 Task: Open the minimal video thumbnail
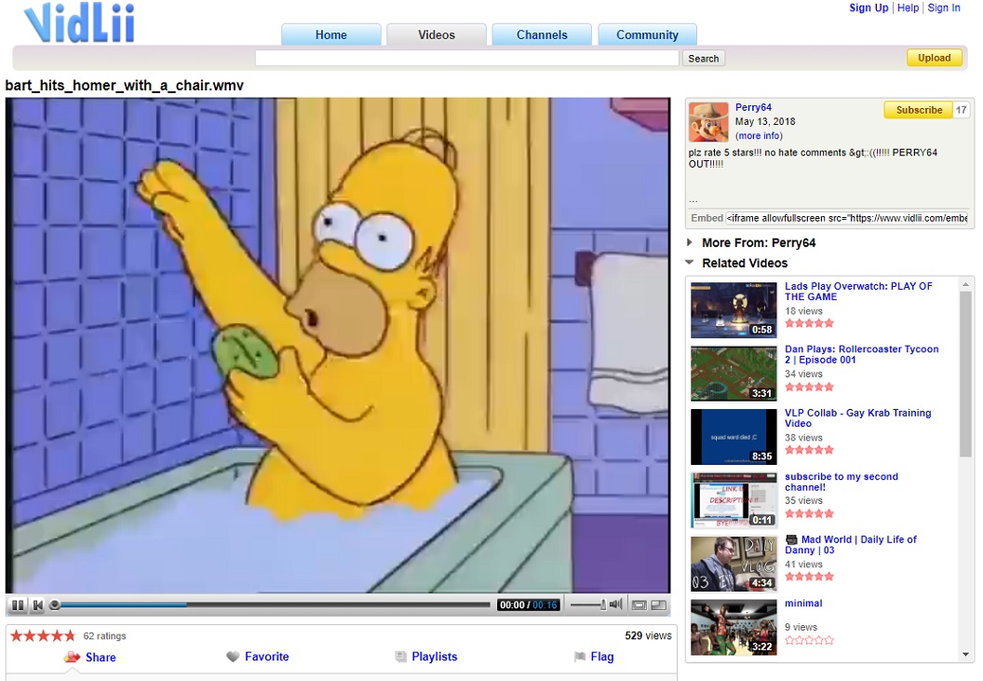[x=734, y=627]
